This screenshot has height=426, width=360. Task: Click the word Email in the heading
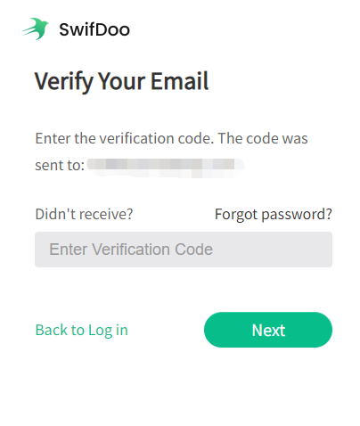180,80
